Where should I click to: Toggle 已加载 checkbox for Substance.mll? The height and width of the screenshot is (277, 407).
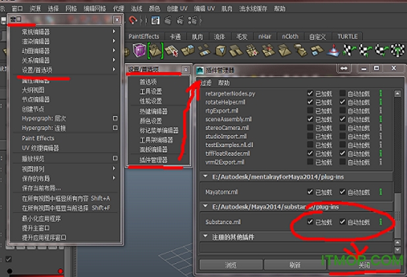[310, 222]
